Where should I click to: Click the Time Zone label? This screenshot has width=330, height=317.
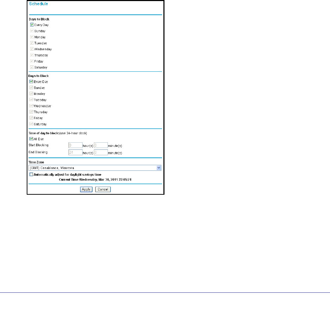pyautogui.click(x=36, y=162)
